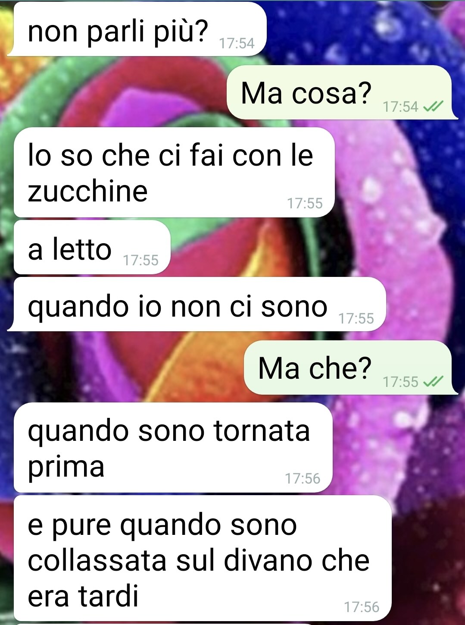The width and height of the screenshot is (465, 625).
Task: Tap the word 'zucchine' in the message
Action: [x=87, y=191]
